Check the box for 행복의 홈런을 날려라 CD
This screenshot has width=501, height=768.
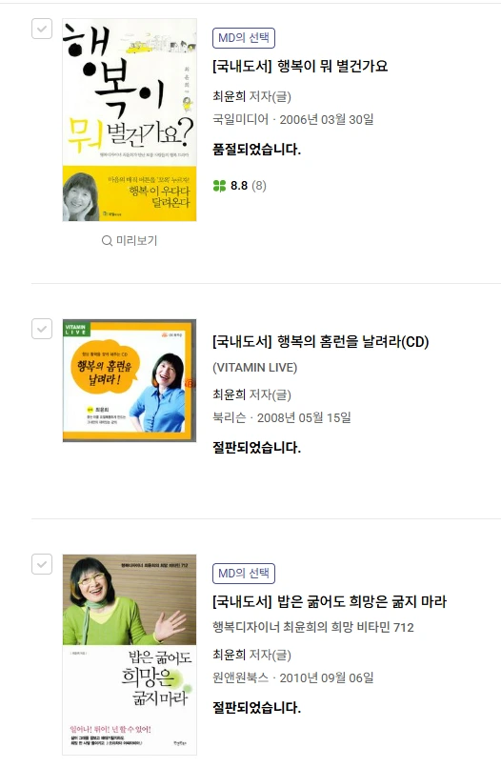tap(42, 329)
